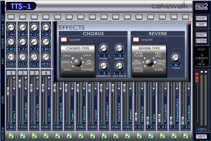Preview the 12-Str.Gt channel sound

[x=46, y=136]
